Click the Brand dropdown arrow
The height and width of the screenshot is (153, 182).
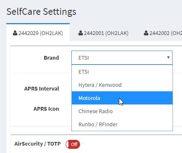(168, 58)
